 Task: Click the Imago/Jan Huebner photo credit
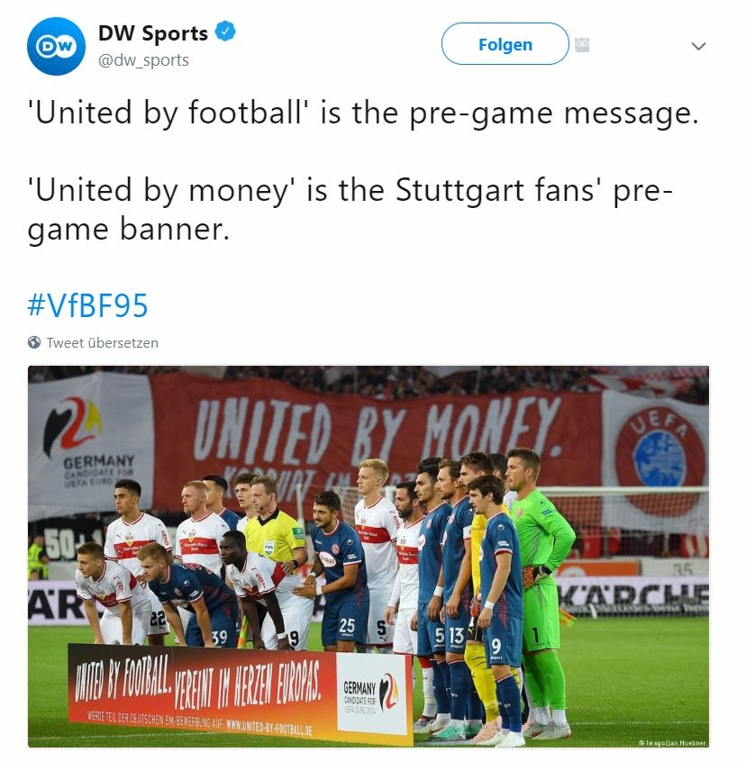point(671,742)
